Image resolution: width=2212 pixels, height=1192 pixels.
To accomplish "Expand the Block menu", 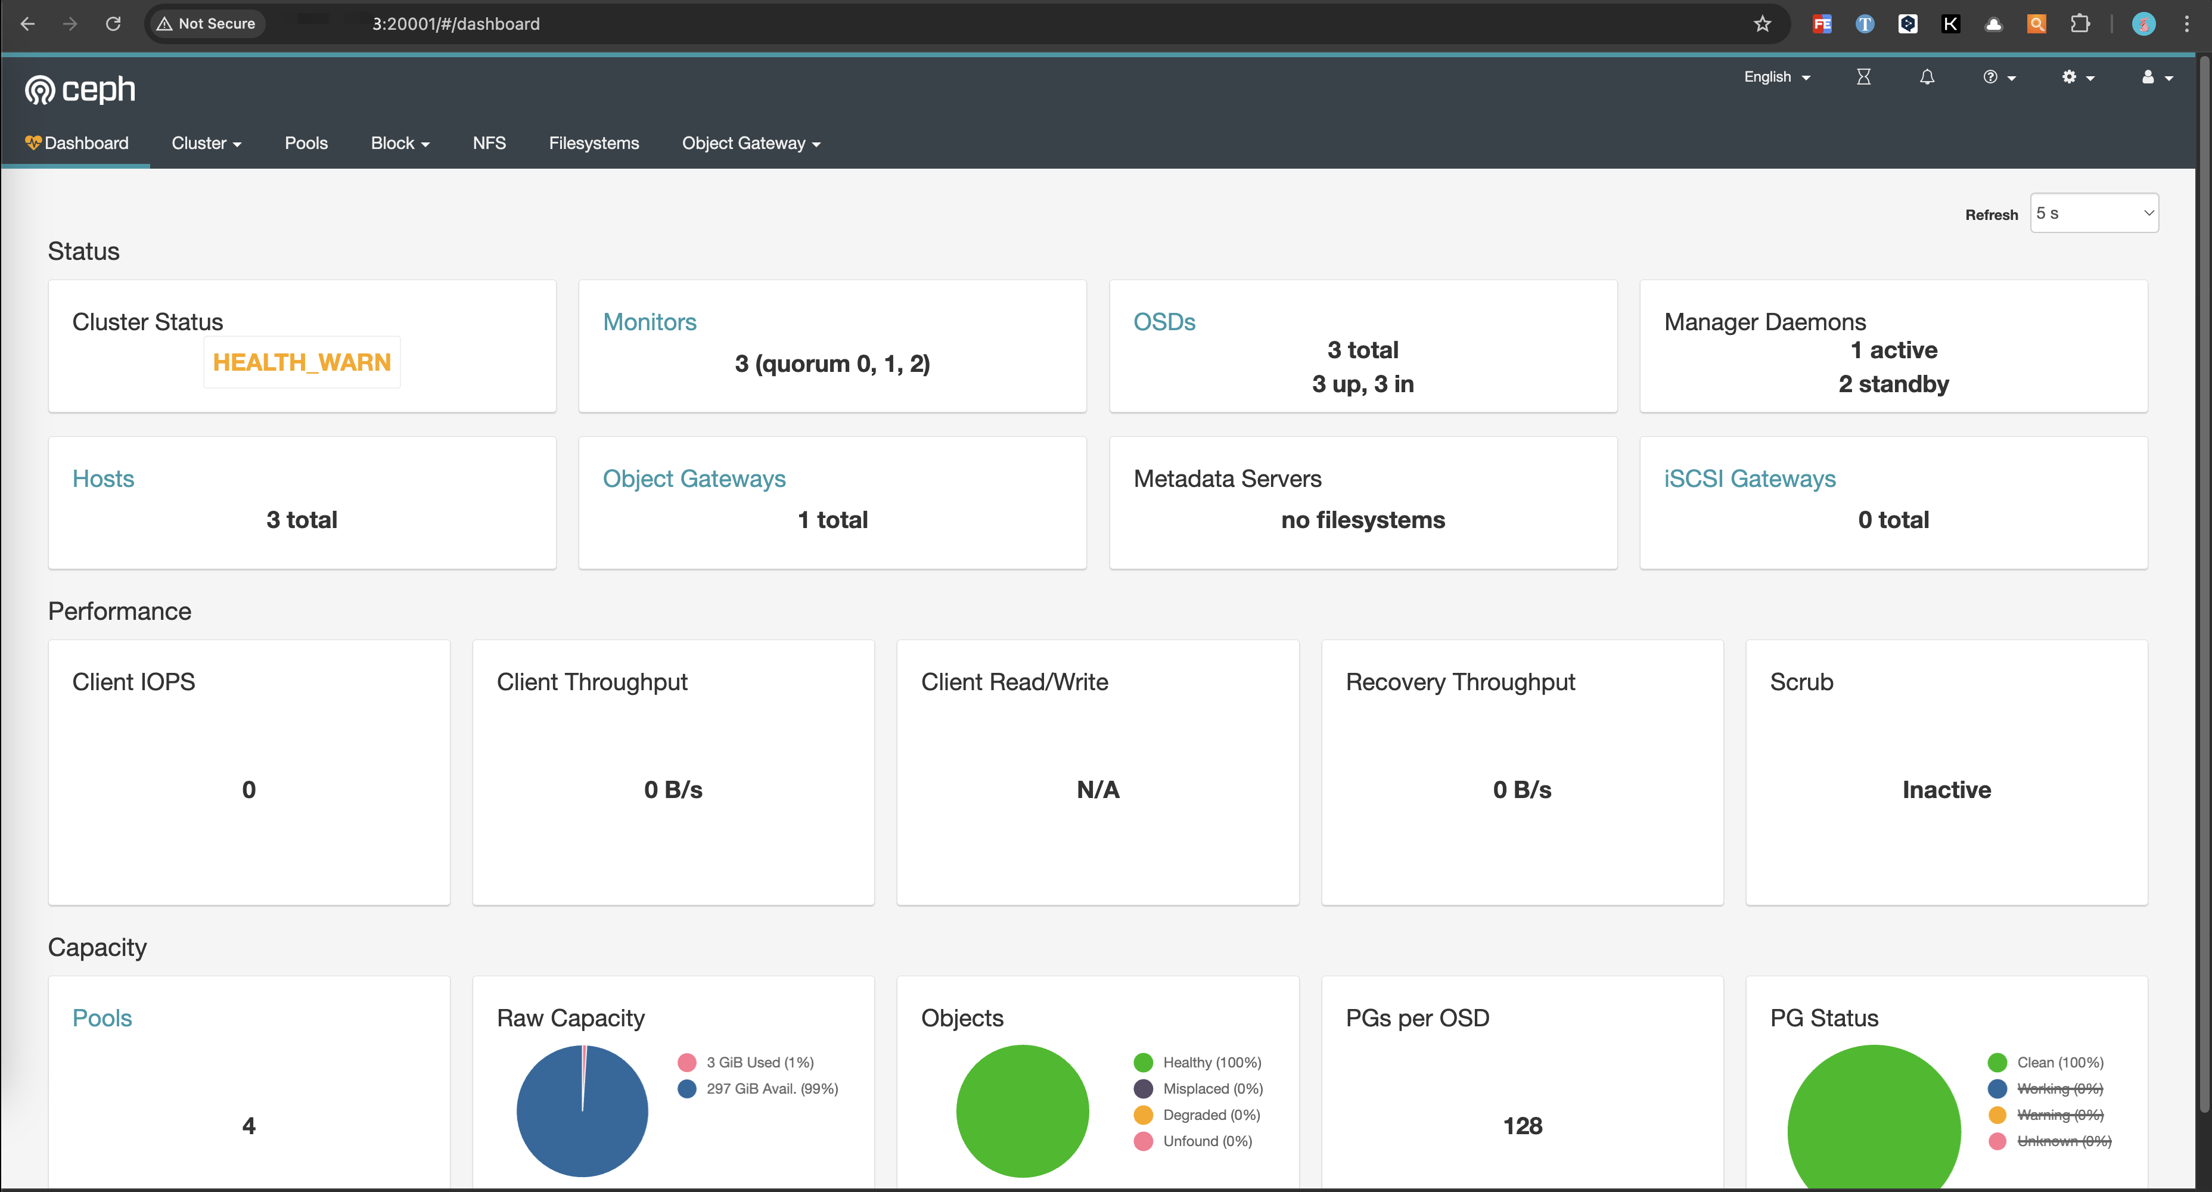I will [x=400, y=144].
